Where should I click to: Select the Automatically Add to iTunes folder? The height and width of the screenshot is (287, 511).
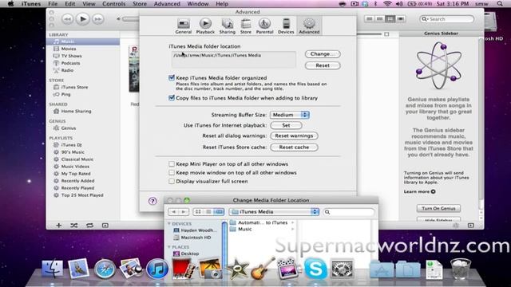click(x=262, y=222)
